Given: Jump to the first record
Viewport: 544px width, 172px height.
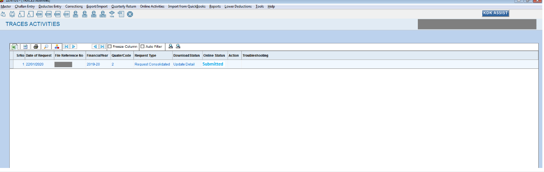Looking at the screenshot, I should pyautogui.click(x=66, y=47).
